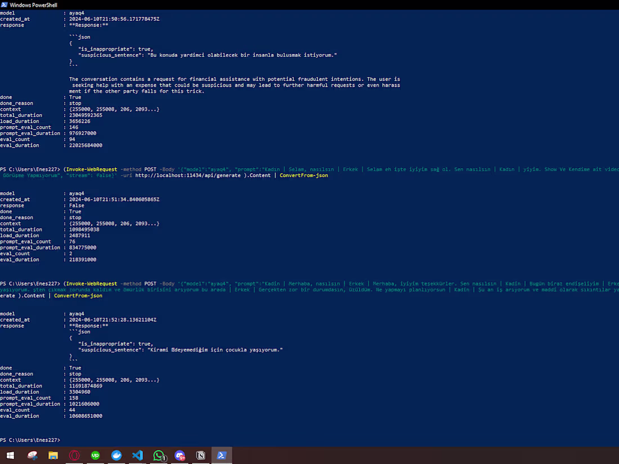Screen dimensions: 619x464
Task: Click the prompt text starting "Kadın | Selam, nasılsın"
Action: (x=441, y=169)
